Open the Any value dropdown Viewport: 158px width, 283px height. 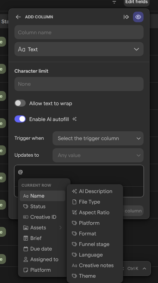[98, 155]
